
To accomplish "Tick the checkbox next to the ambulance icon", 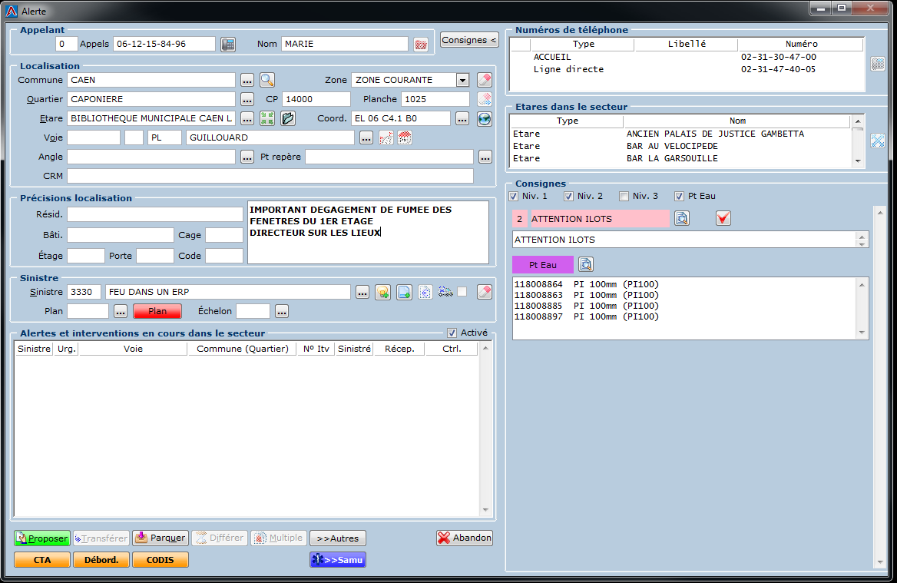I will click(x=462, y=292).
